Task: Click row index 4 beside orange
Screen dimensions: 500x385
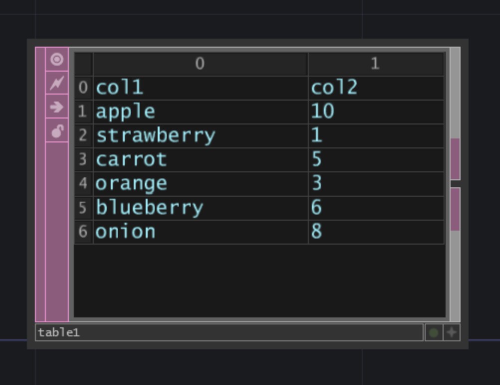Action: [x=83, y=184]
